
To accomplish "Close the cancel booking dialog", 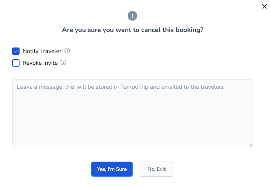I will (x=264, y=6).
